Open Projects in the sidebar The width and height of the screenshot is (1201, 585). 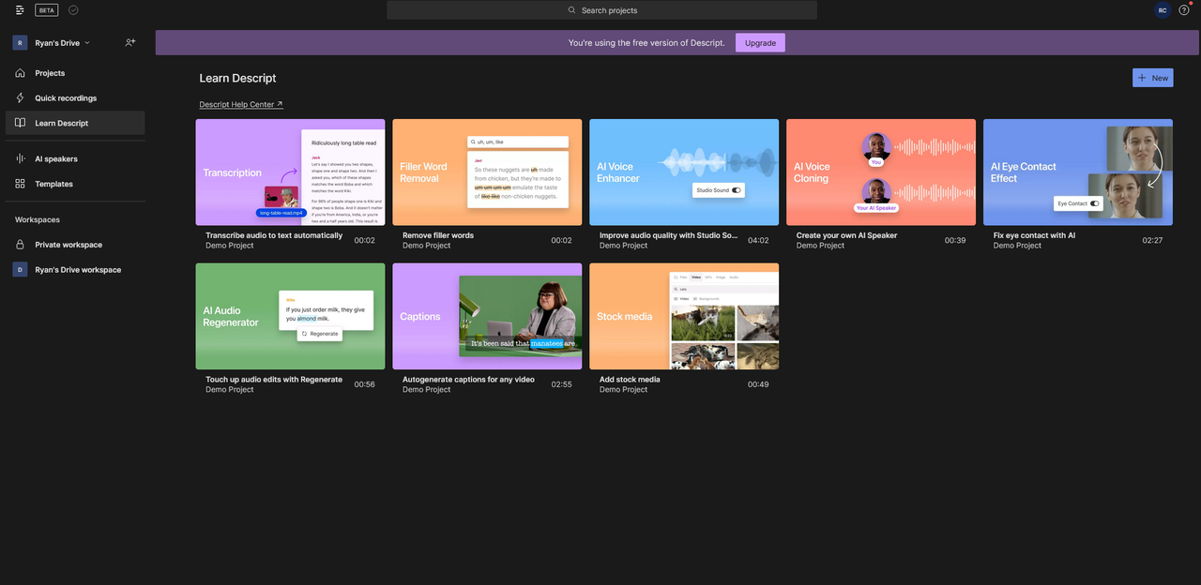point(75,73)
